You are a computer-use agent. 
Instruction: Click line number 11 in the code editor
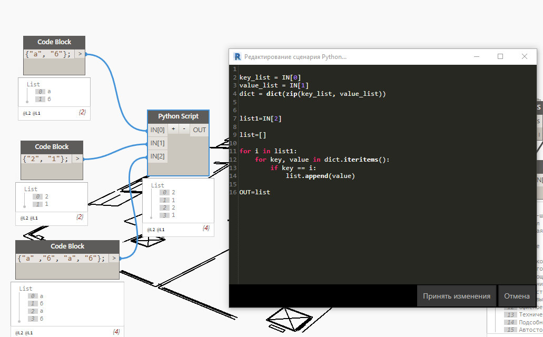(x=233, y=151)
